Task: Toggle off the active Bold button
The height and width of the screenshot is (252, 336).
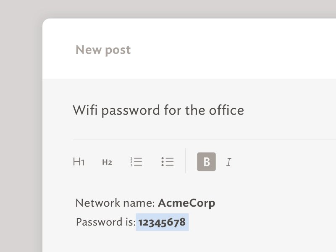Action: click(206, 162)
